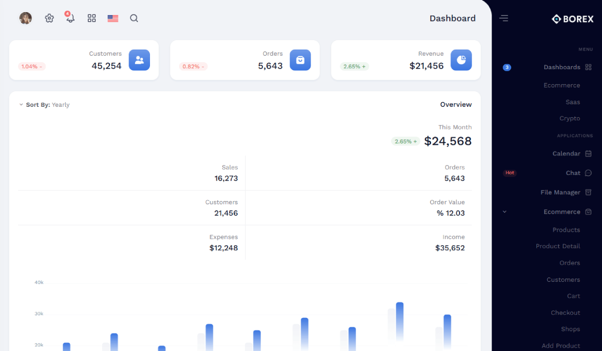Click the Calendar icon in sidebar

pos(588,154)
